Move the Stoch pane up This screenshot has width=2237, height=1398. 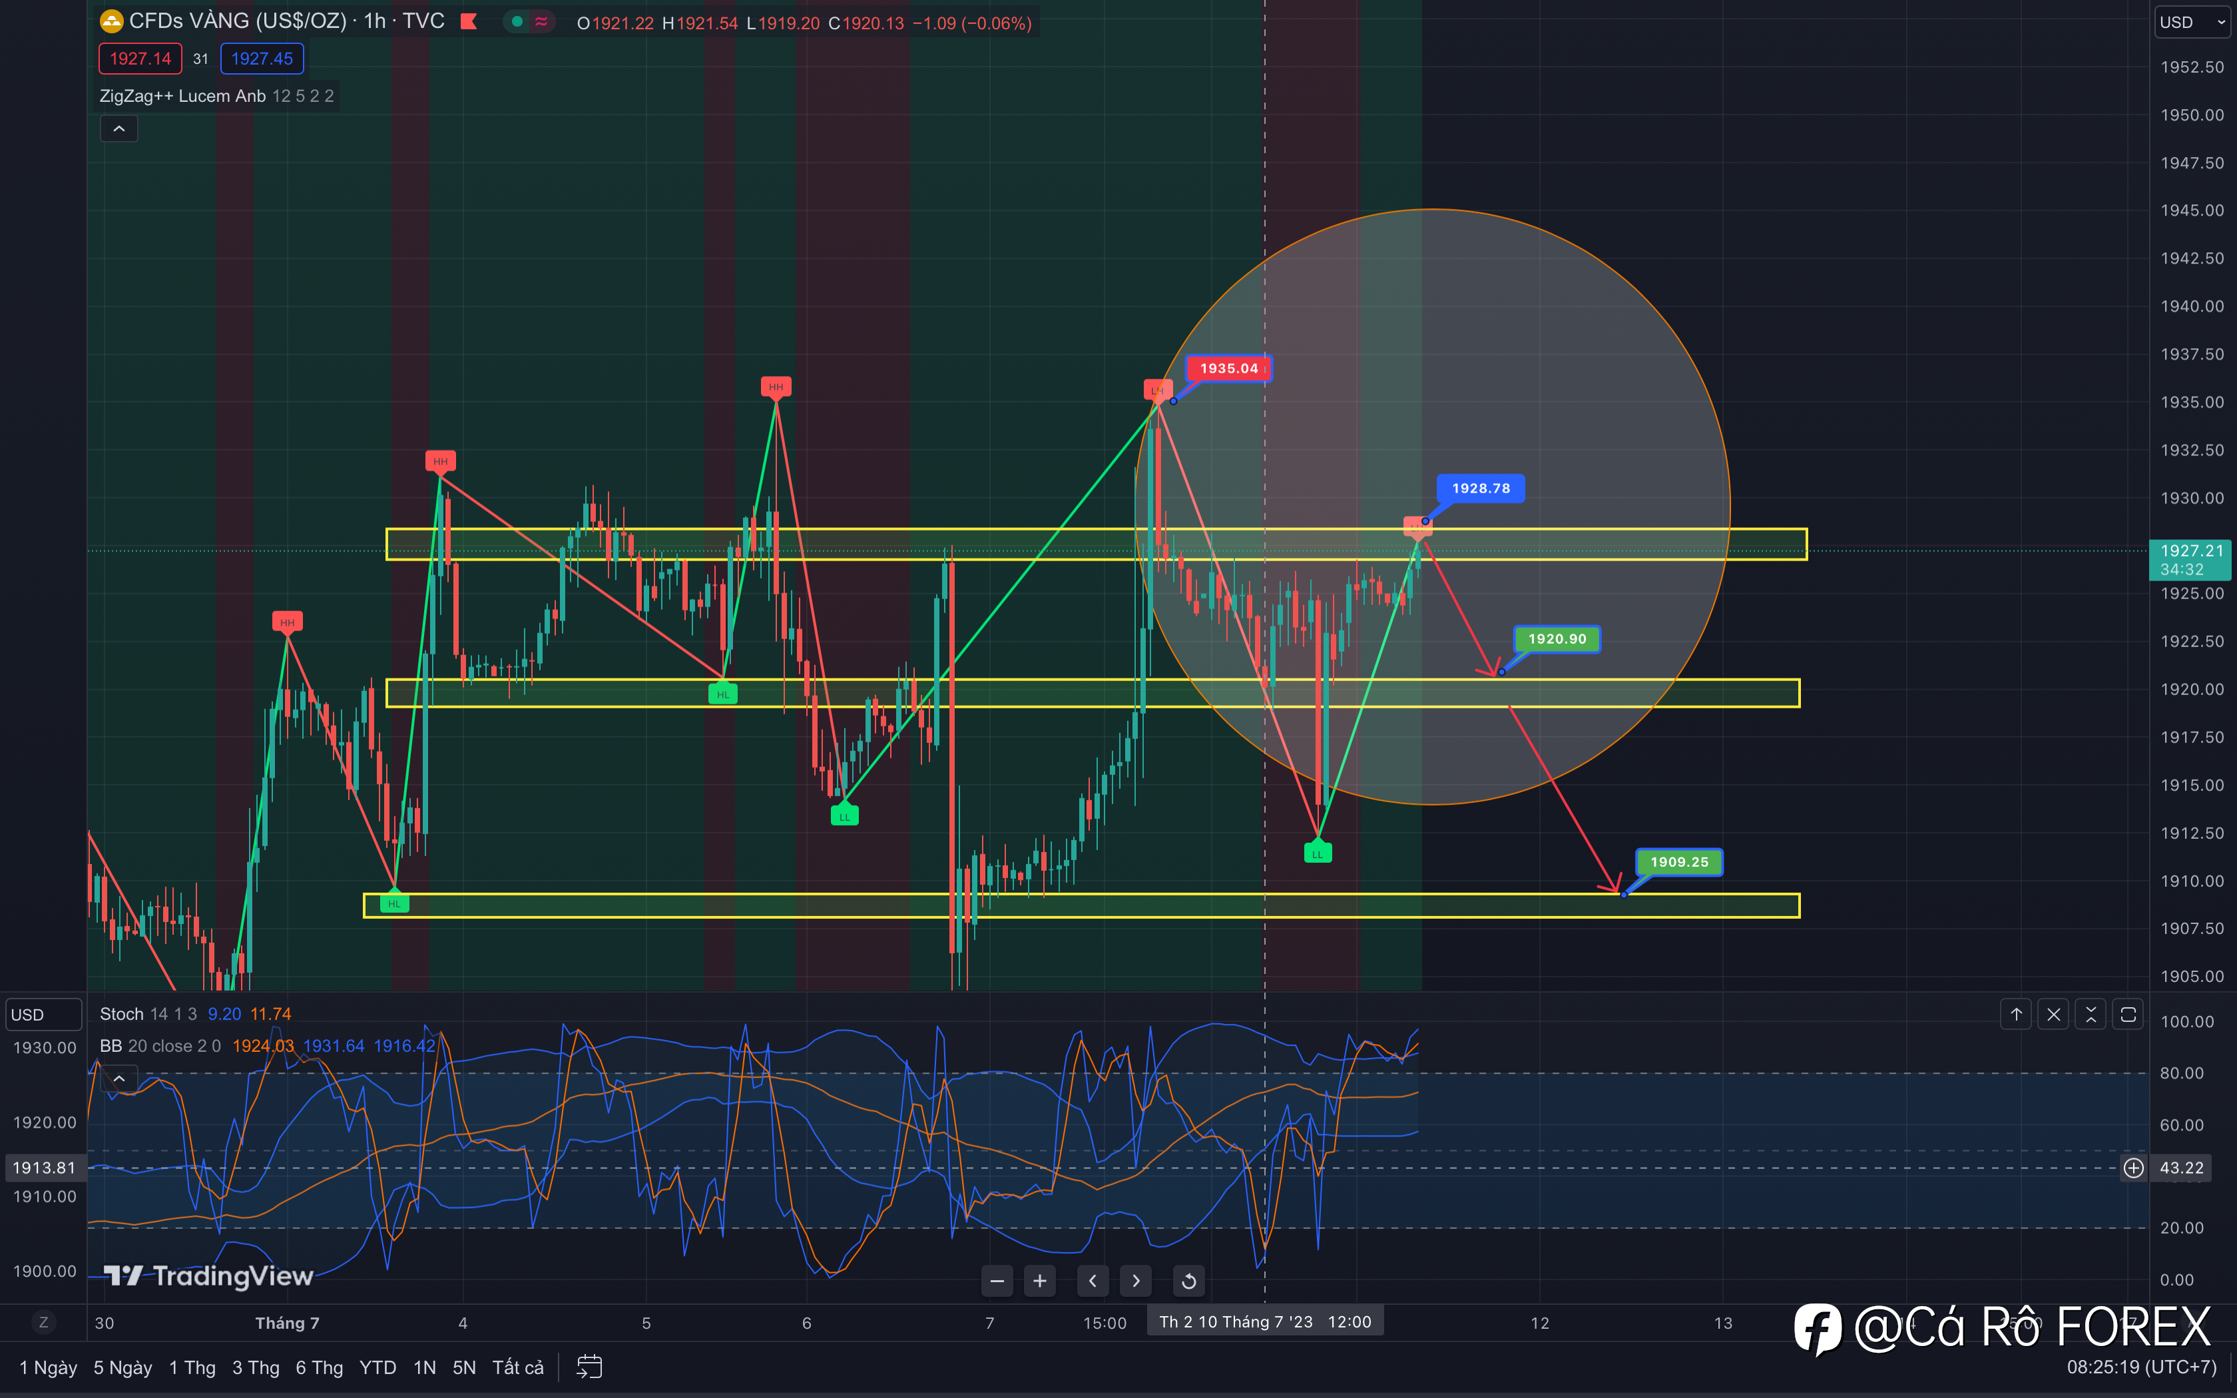[x=2016, y=1015]
